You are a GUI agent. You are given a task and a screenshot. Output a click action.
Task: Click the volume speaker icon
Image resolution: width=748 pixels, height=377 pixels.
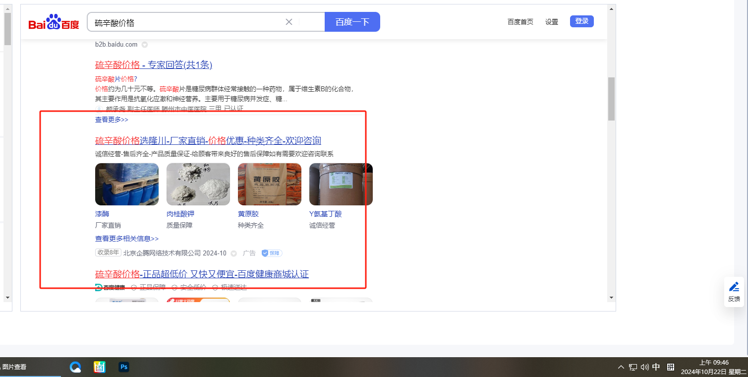(x=645, y=367)
